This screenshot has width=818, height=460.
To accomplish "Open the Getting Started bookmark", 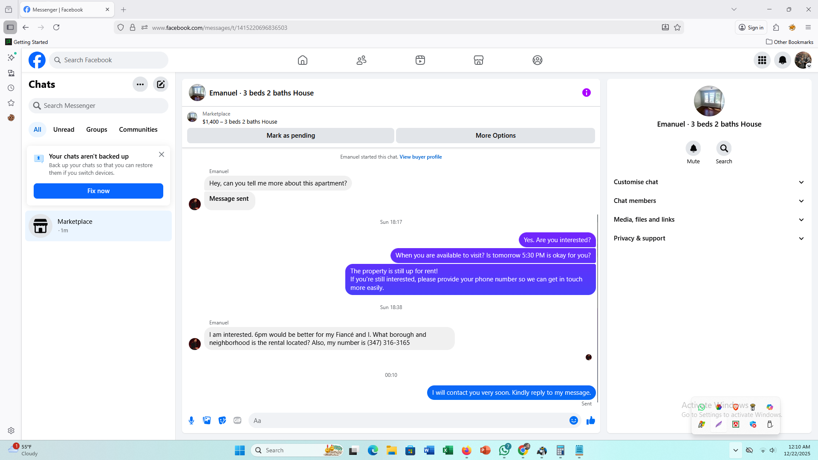I will click(26, 42).
